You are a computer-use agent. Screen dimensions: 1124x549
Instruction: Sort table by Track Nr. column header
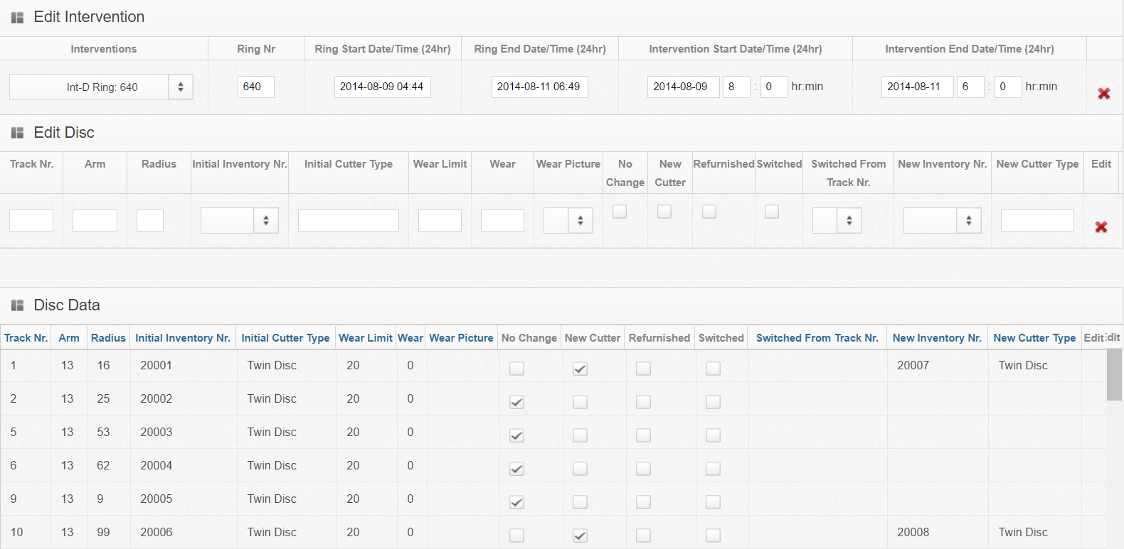[26, 338]
